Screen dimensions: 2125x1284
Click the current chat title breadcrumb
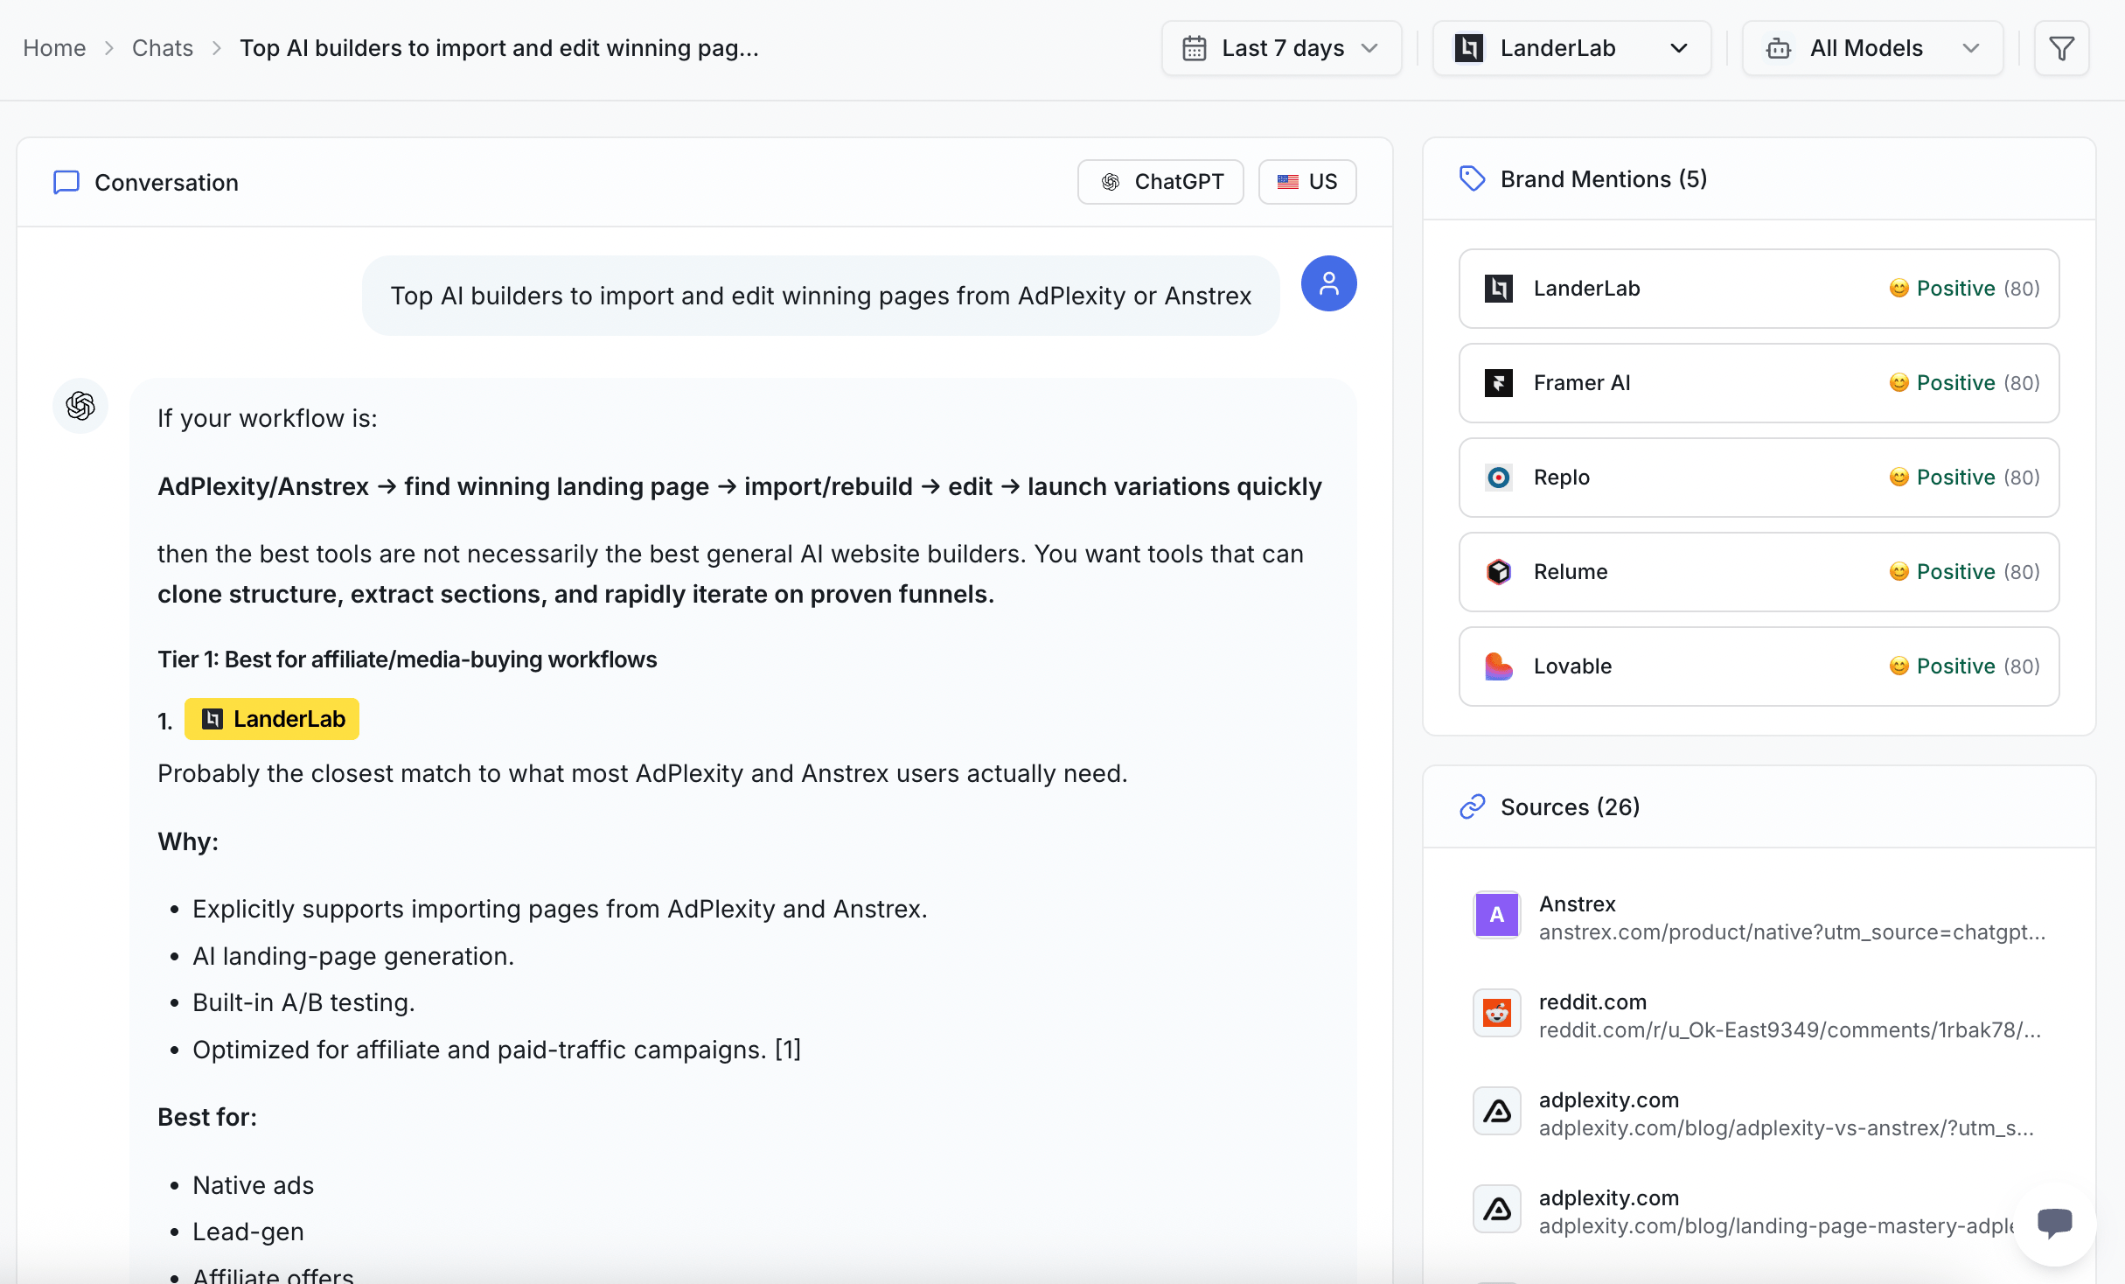[x=499, y=48]
